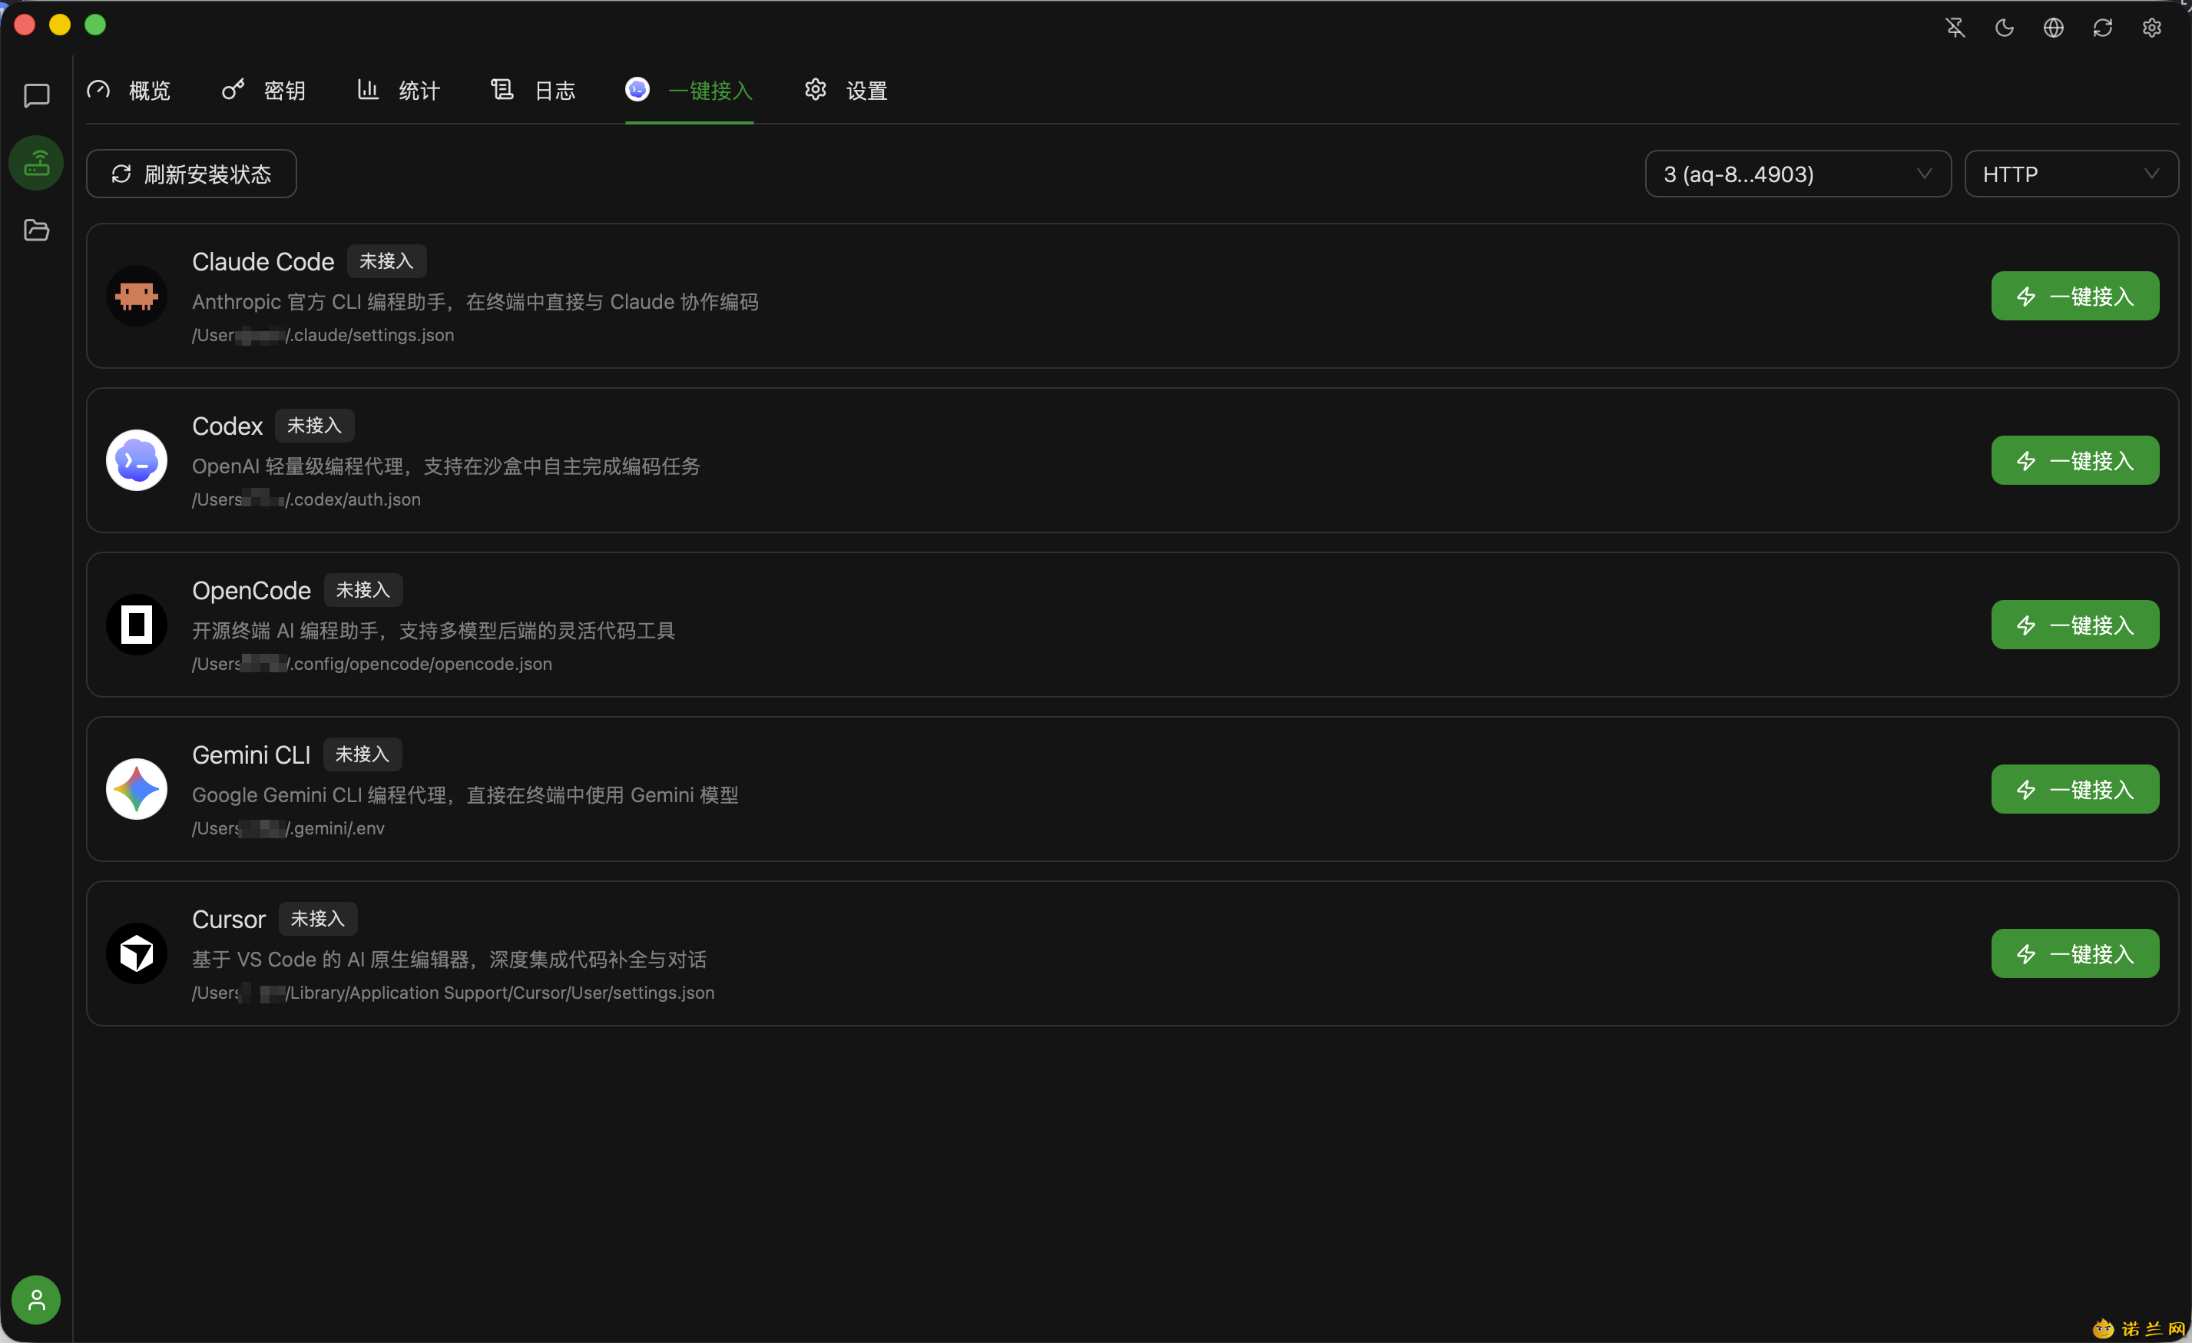2192x1343 pixels.
Task: Click 一键接入 for OpenCode
Action: tap(2074, 625)
